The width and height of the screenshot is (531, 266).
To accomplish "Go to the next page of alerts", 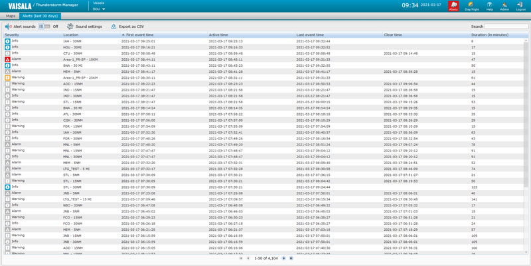I will pyautogui.click(x=284, y=258).
